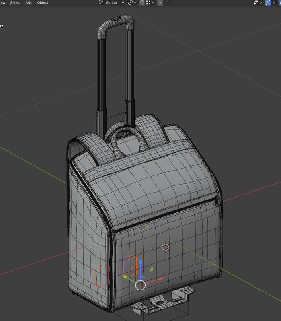
Task: Open the pivot point link dropdown
Action: (132, 3)
